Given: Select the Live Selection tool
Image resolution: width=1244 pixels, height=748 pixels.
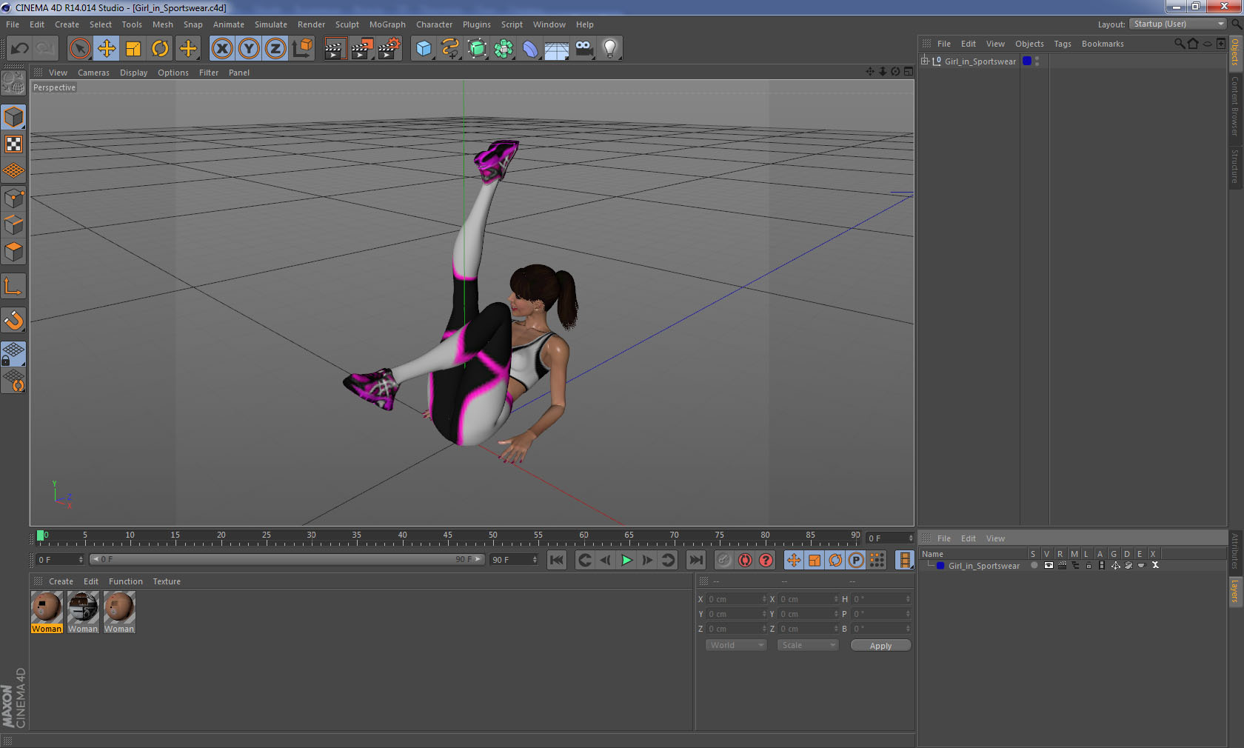Looking at the screenshot, I should [79, 49].
